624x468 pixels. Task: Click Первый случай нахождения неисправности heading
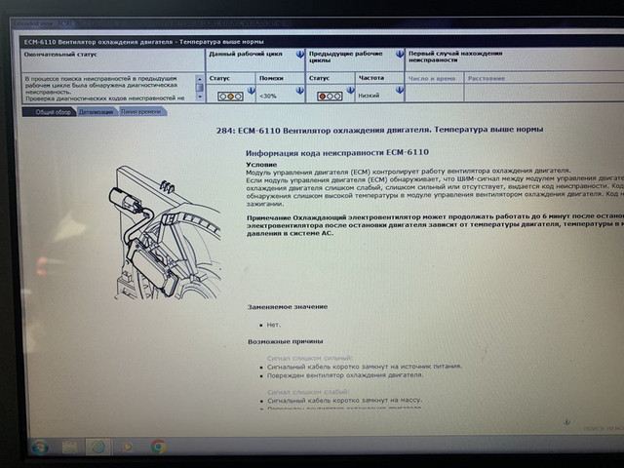click(x=455, y=57)
